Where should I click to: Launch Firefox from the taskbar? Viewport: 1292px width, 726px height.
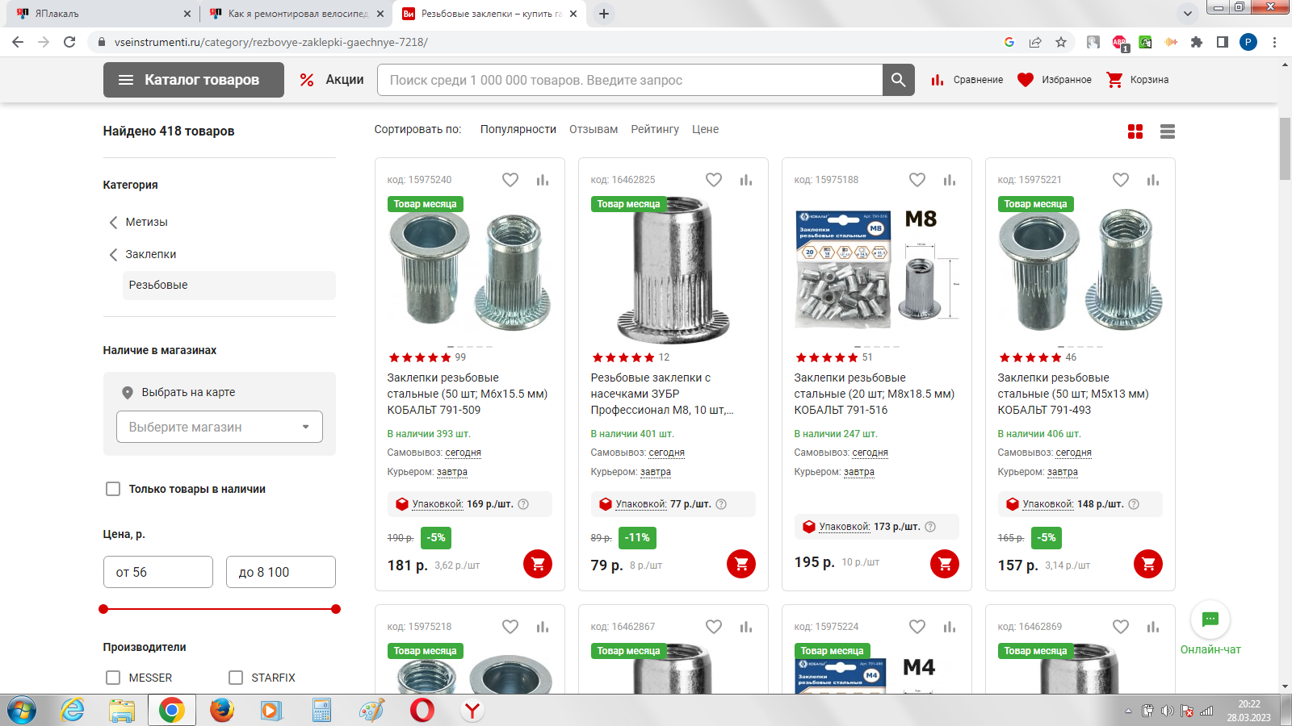tap(221, 711)
